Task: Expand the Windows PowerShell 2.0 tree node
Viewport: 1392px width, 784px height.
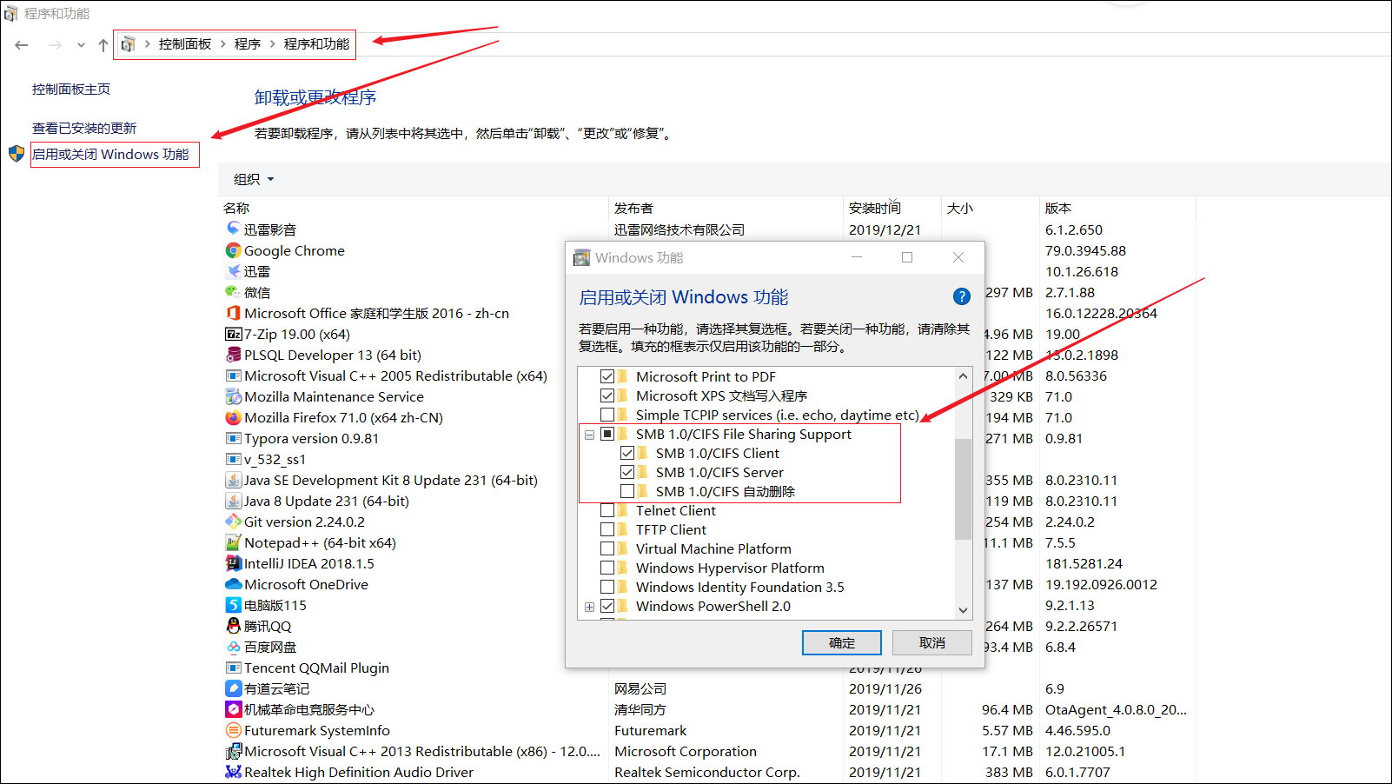Action: 589,607
